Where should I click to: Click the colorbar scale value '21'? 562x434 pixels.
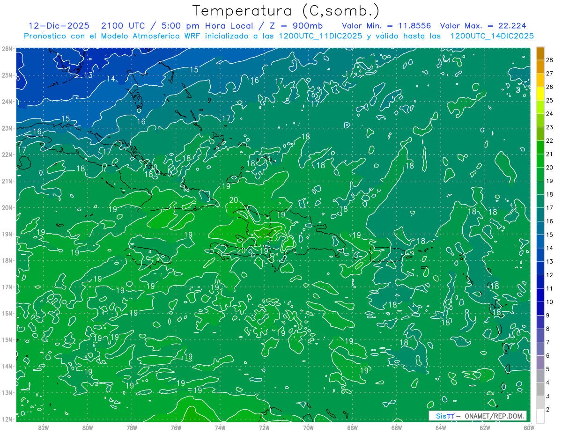[549, 154]
